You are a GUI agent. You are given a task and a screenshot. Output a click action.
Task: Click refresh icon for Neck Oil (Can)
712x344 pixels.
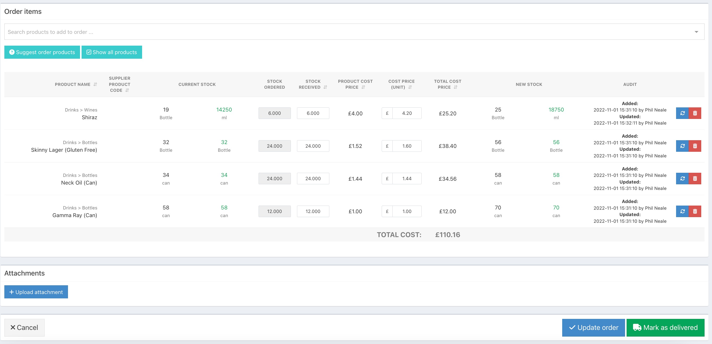[x=682, y=178]
